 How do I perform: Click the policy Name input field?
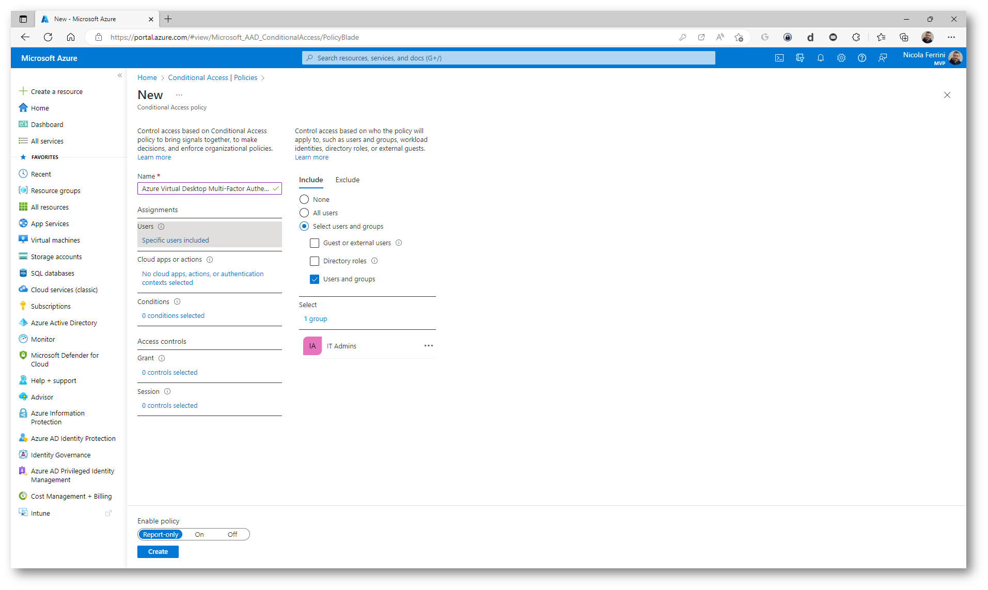tap(206, 188)
